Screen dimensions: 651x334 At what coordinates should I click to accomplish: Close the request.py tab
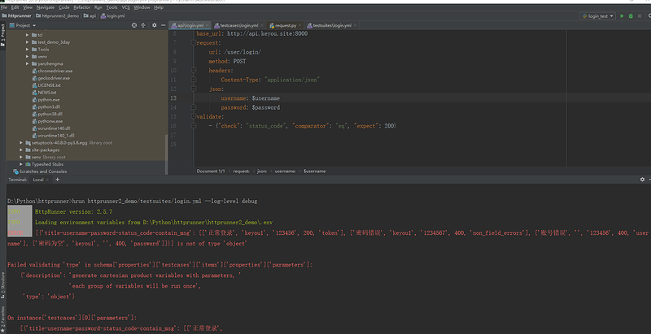[x=299, y=26]
